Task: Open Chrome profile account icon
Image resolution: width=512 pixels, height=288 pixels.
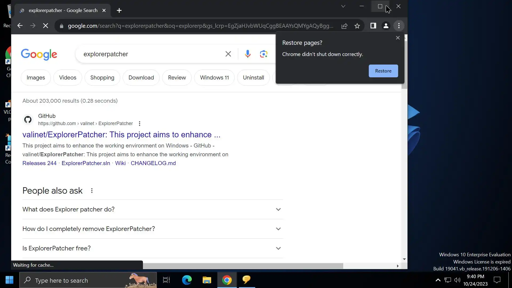Action: pos(386,26)
